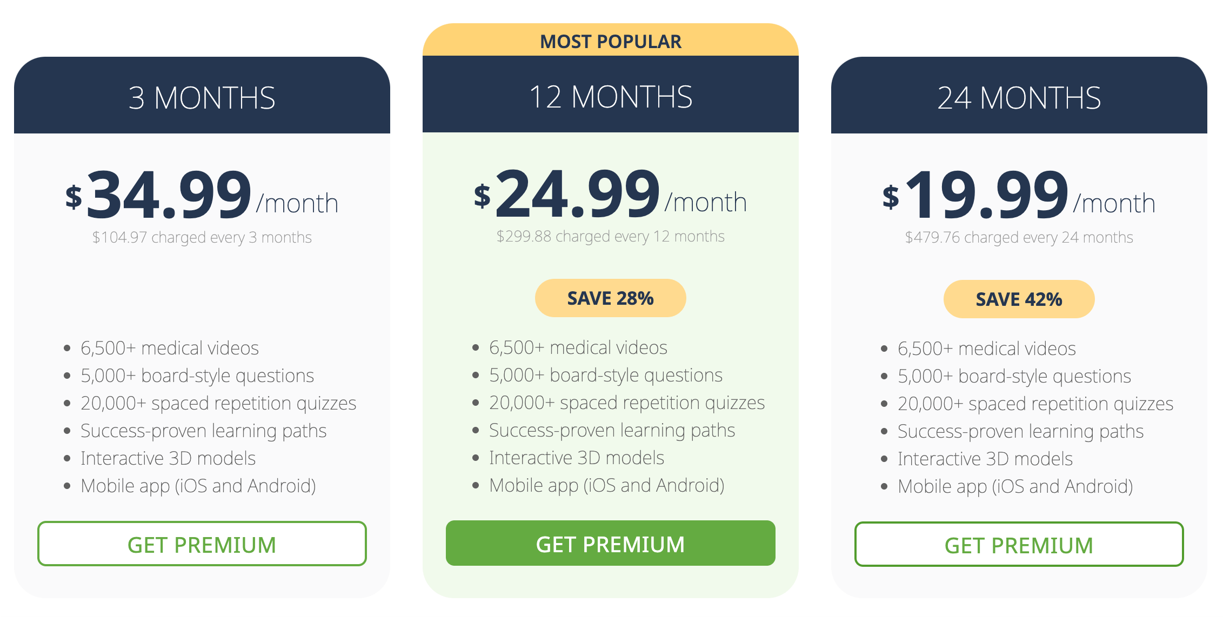Click GET PREMIUM for the 12 months plan

(x=610, y=544)
